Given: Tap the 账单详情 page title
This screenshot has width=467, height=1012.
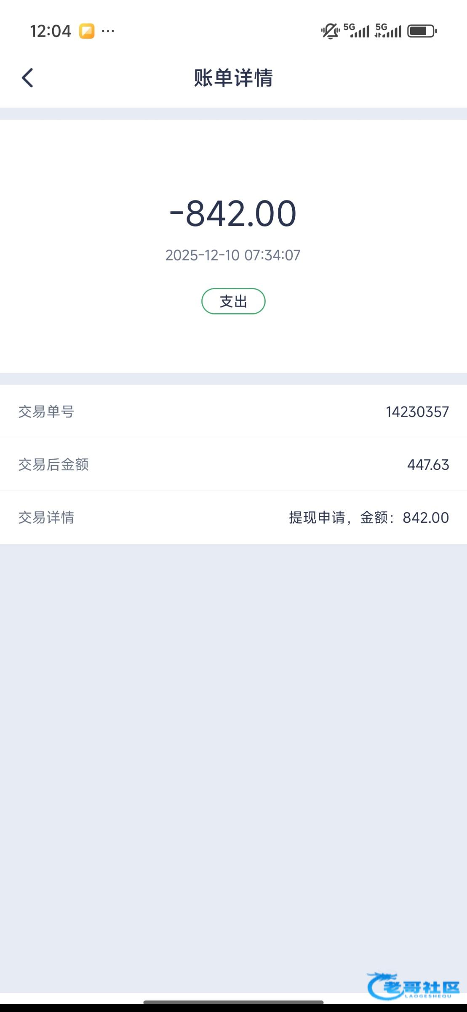Looking at the screenshot, I should 233,78.
